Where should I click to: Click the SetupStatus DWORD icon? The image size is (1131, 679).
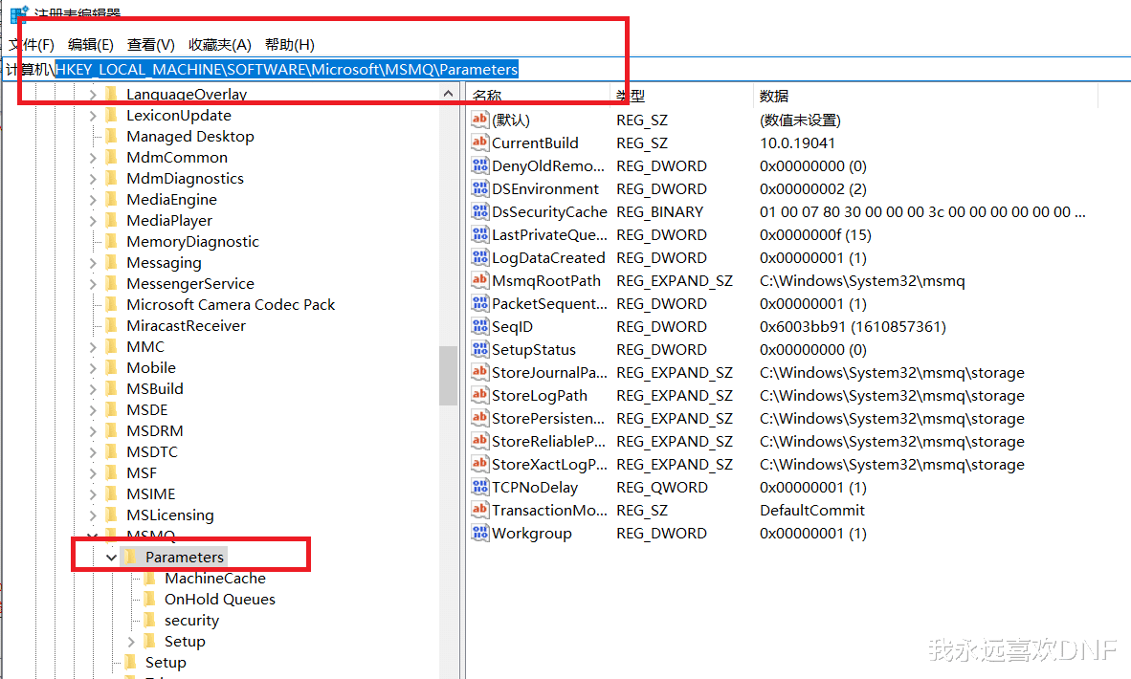479,350
